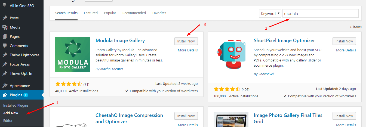Click Last Updated 2 days ago text
The width and height of the screenshot is (366, 127).
(336, 89)
